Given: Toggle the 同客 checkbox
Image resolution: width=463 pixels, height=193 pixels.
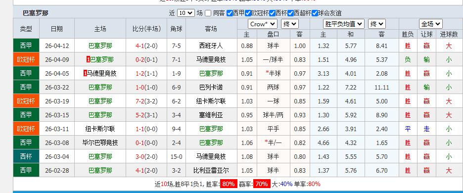Looking at the screenshot, I should tap(208, 13).
